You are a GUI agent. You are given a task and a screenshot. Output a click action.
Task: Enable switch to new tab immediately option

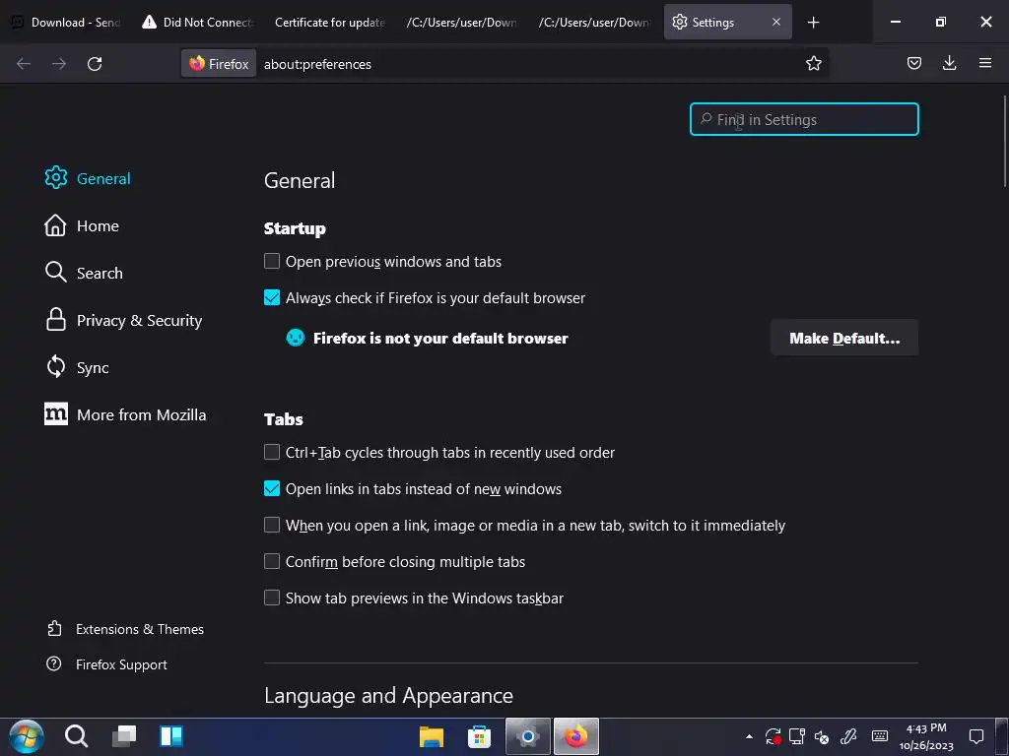tap(272, 526)
